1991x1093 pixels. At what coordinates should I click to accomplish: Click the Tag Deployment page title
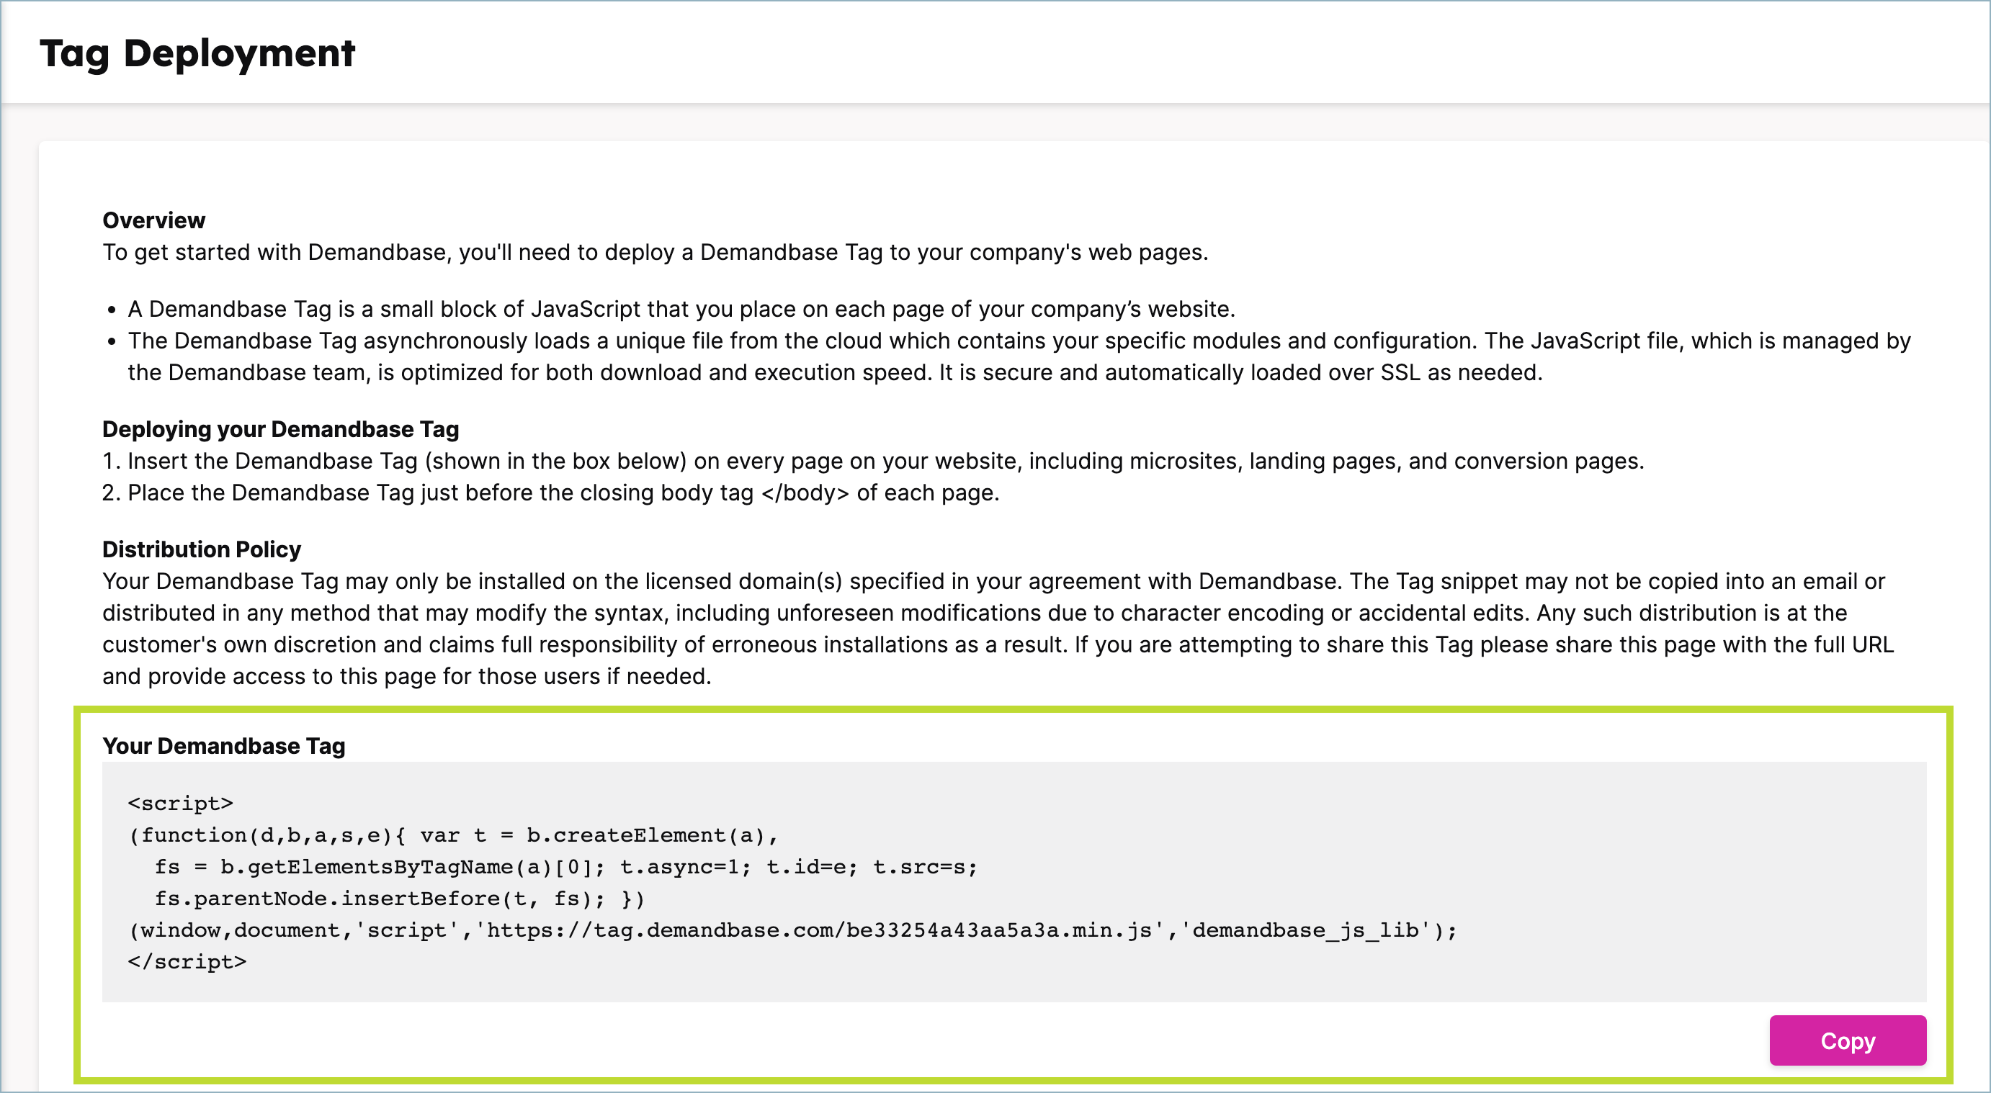pyautogui.click(x=197, y=53)
